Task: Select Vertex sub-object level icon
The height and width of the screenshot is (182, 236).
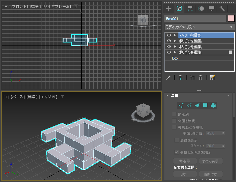Action: [181, 105]
